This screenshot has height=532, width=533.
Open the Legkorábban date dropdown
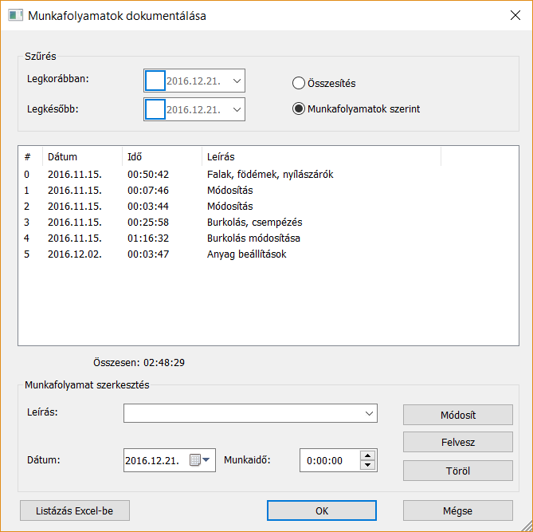pyautogui.click(x=236, y=81)
